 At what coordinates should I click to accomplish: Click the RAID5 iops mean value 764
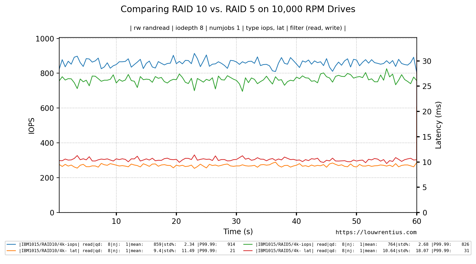pos(391,244)
